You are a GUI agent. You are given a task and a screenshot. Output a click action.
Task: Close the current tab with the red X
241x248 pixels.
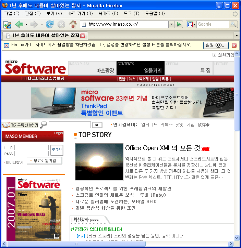(83, 36)
